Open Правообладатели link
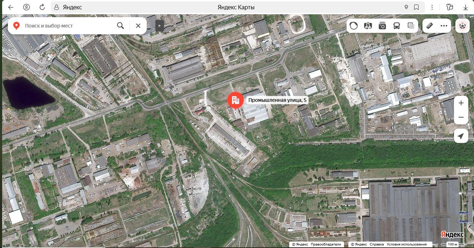Image resolution: width=474 pixels, height=248 pixels. click(326, 244)
